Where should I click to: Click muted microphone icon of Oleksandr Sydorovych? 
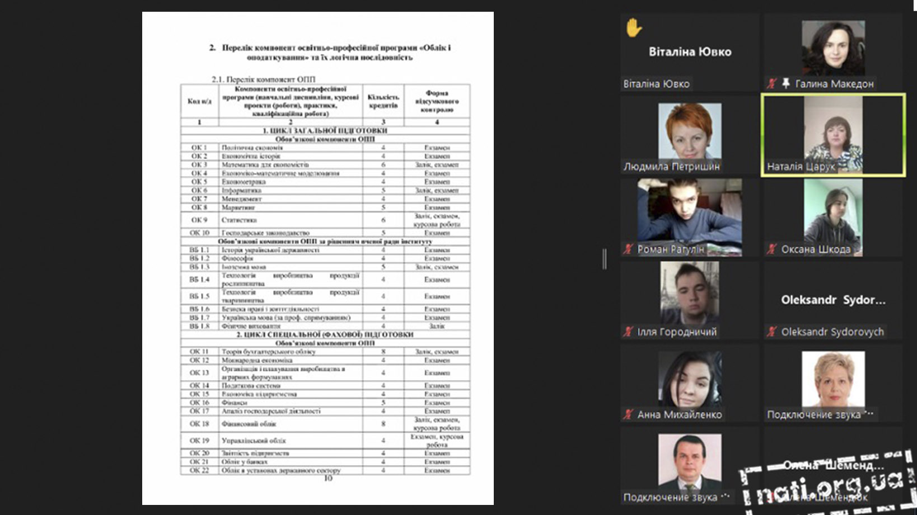pyautogui.click(x=772, y=332)
